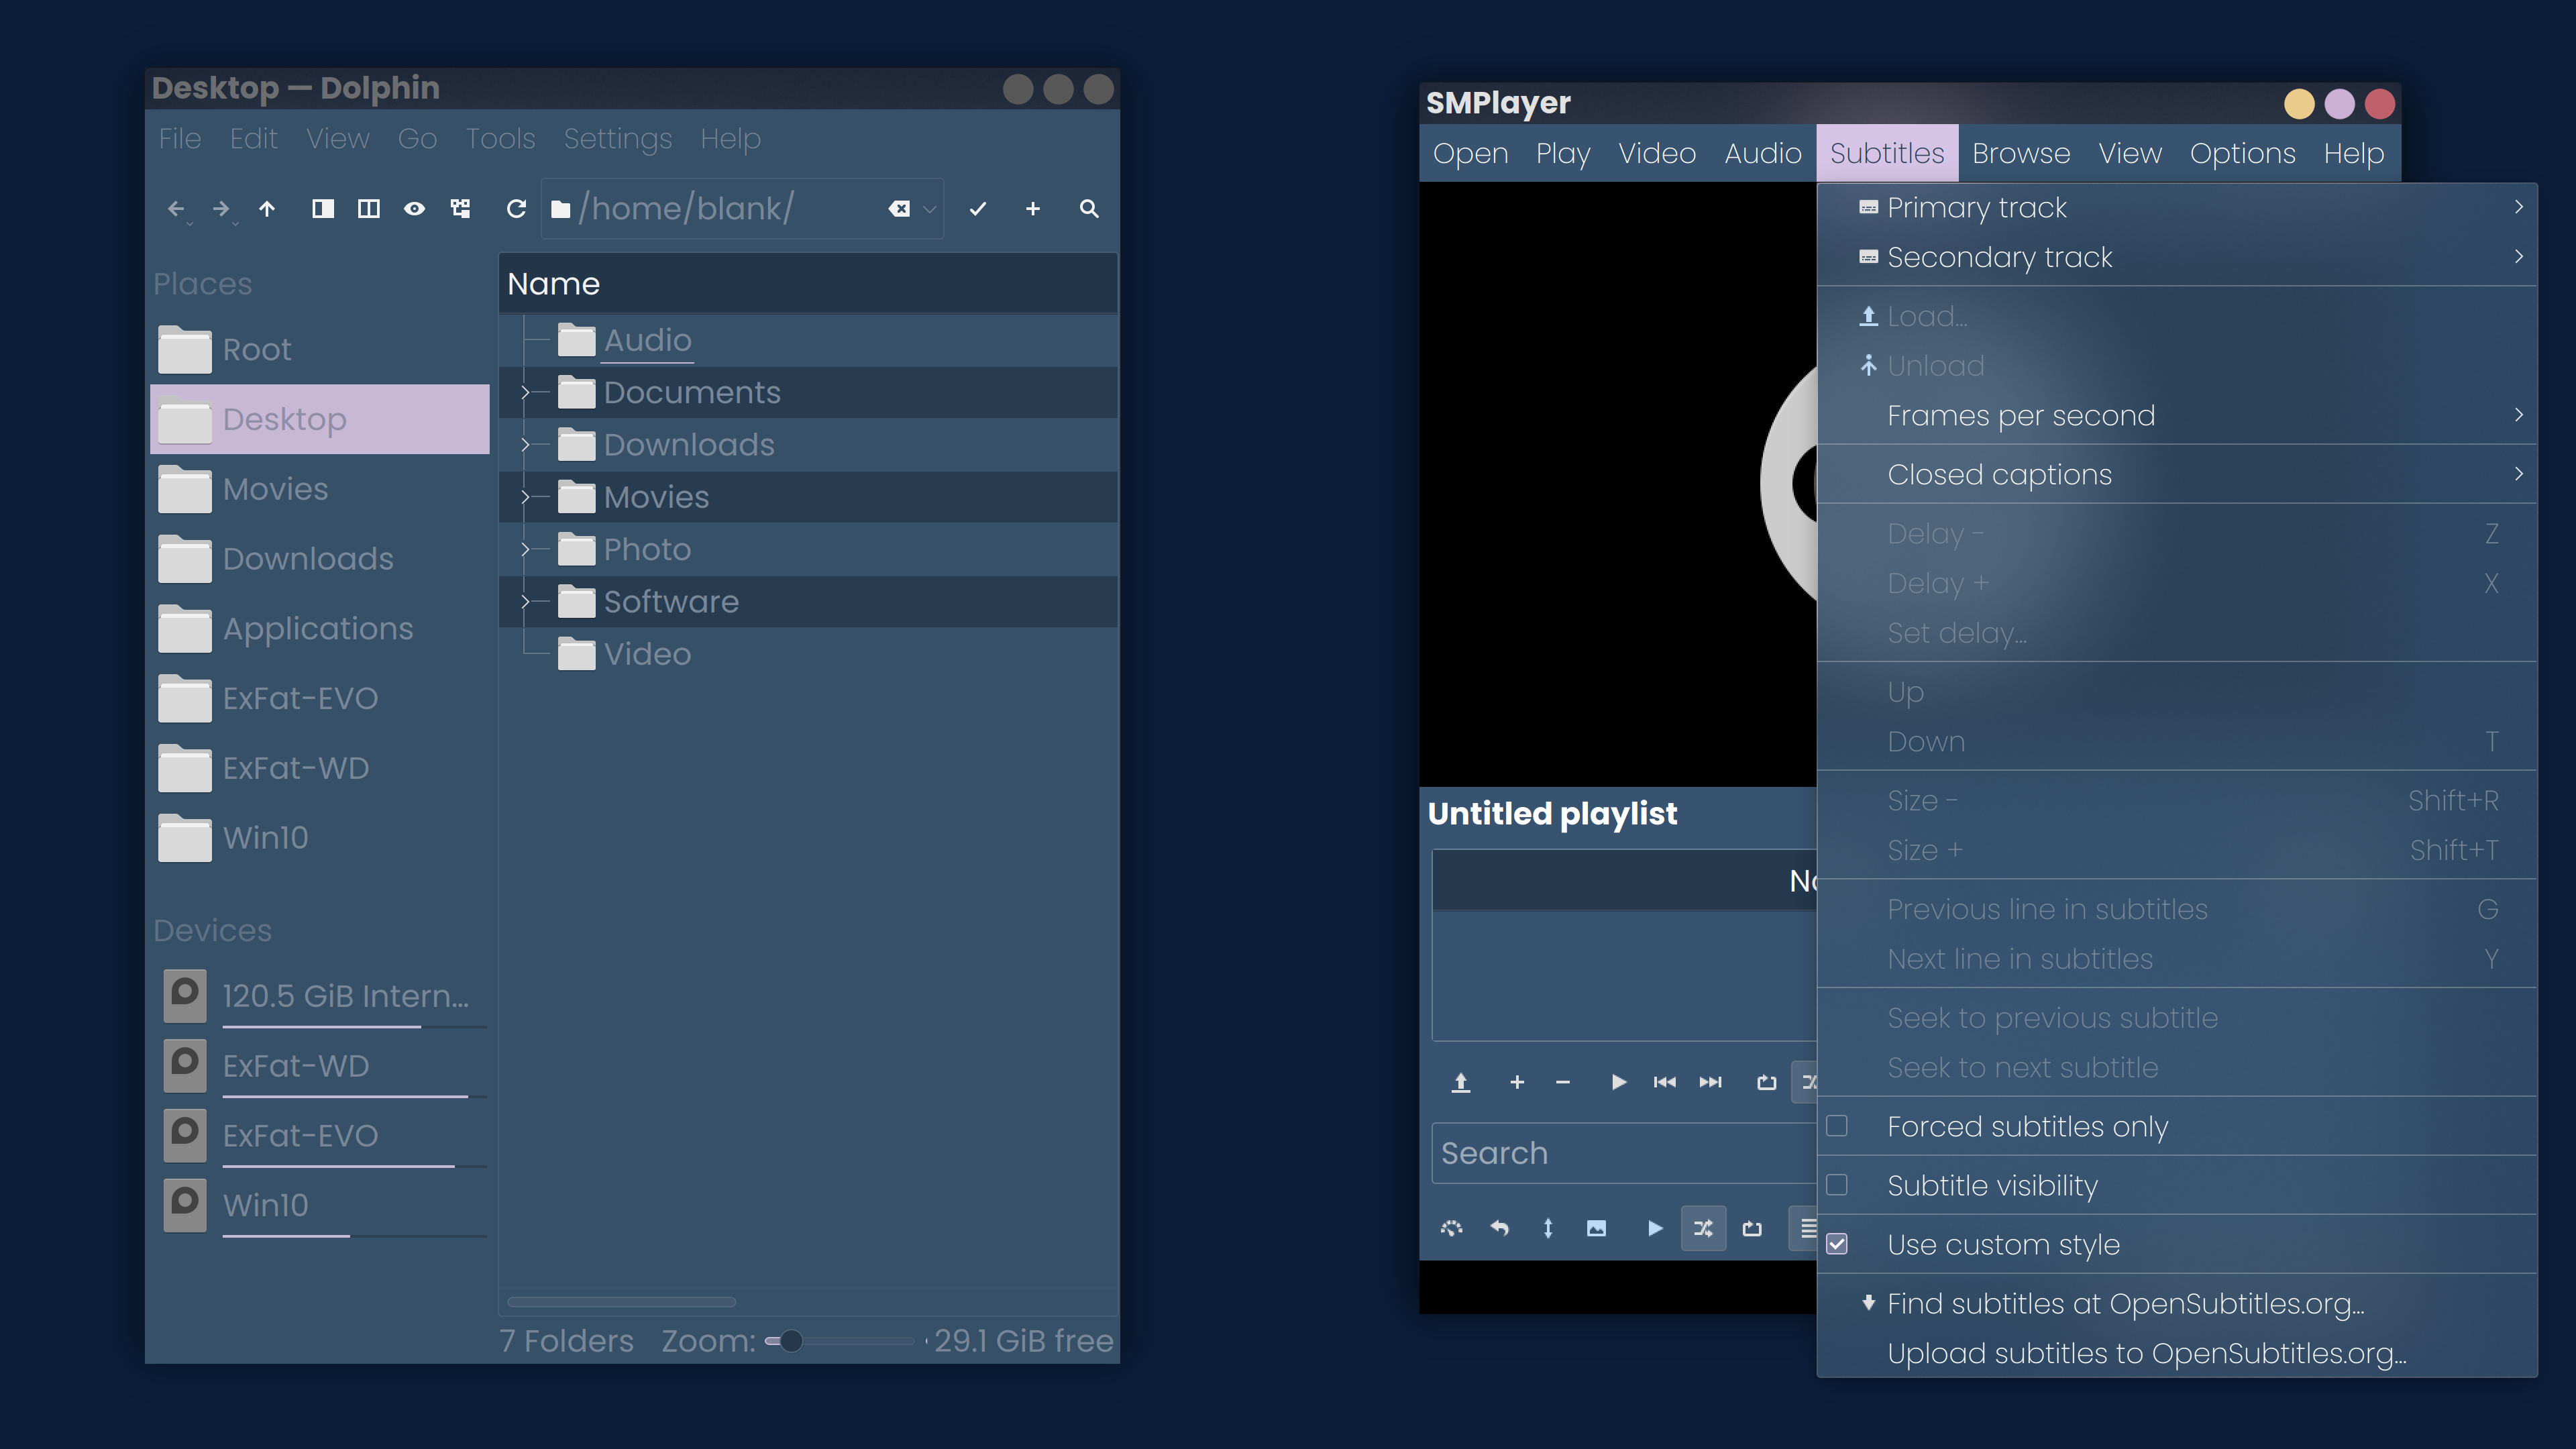Screen dimensions: 2576x1449
Task: Add item with playlist plus icon
Action: click(x=1517, y=1082)
